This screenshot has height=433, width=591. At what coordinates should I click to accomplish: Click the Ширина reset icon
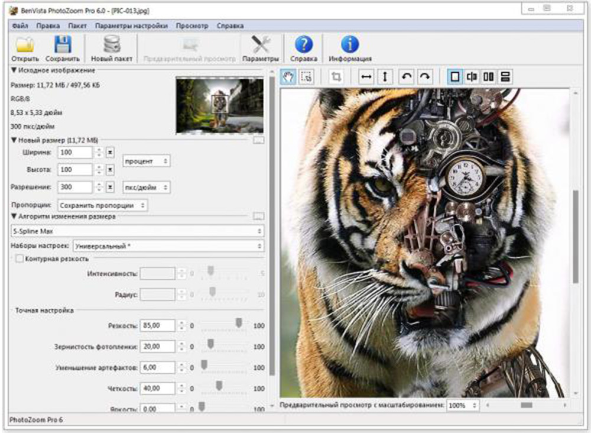tap(110, 153)
